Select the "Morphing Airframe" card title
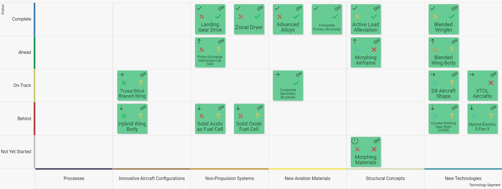This screenshot has height=189, width=502. [366, 60]
